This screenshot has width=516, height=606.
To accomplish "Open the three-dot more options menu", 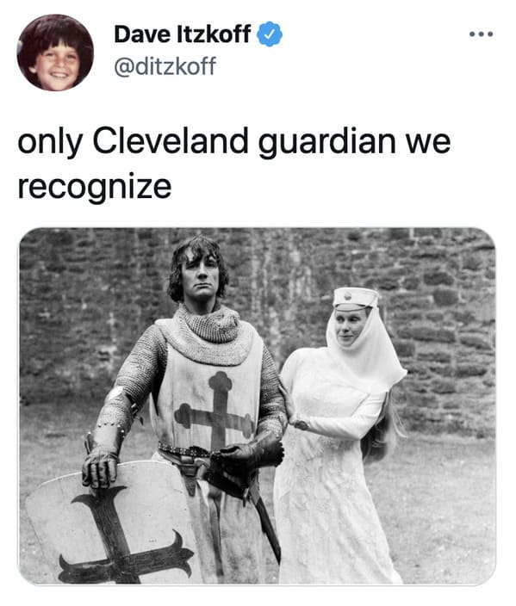I will (x=482, y=34).
